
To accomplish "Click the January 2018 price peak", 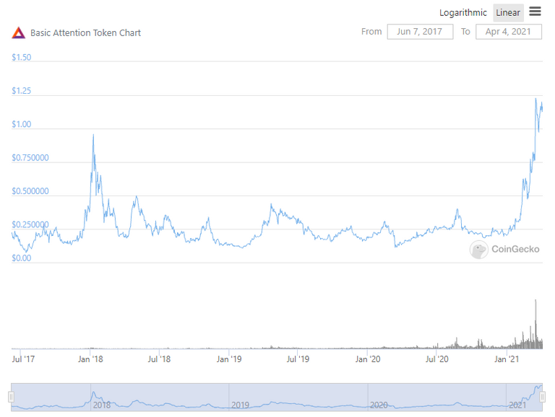I will (93, 135).
